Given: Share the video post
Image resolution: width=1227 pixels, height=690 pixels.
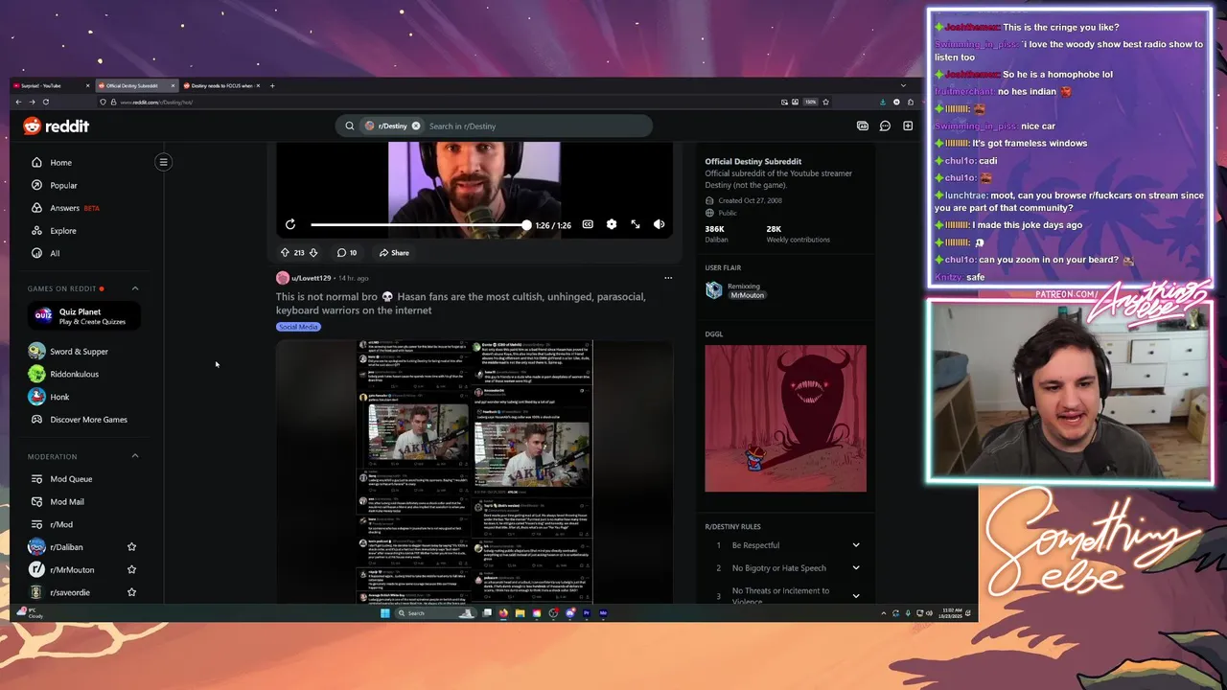Looking at the screenshot, I should coord(394,253).
